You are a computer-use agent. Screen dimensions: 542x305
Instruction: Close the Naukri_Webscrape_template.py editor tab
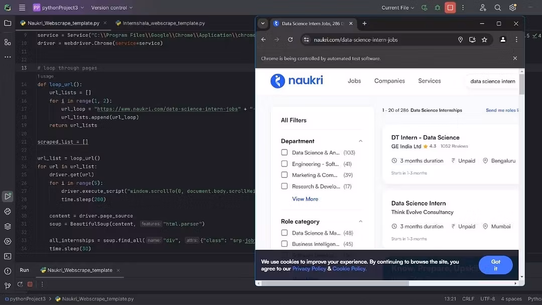[x=105, y=23]
